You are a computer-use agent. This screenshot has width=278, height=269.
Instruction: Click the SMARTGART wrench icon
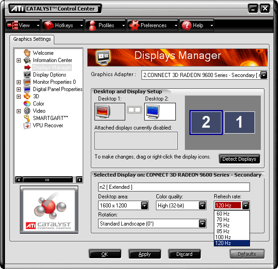pyautogui.click(x=27, y=118)
